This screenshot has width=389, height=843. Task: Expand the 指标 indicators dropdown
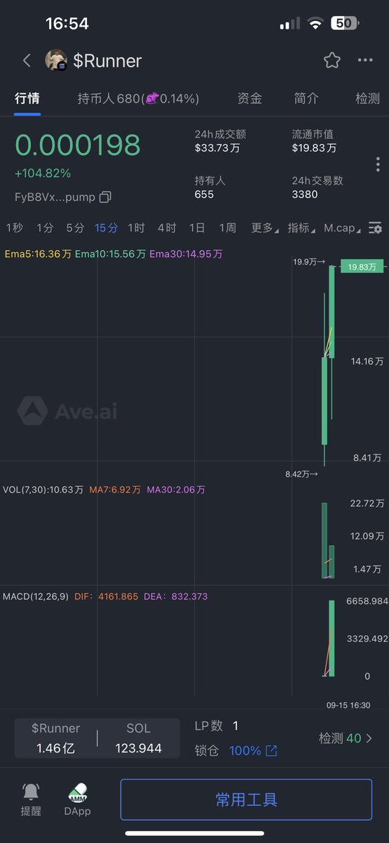coord(301,228)
